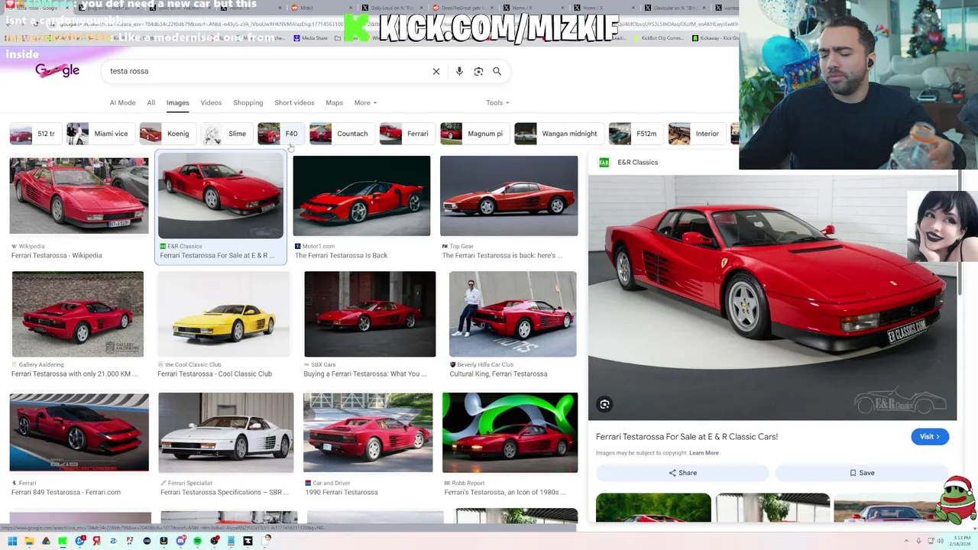Viewport: 978px width, 550px height.
Task: Open 'Cultural King, Ferrari Testarossa' link
Action: (x=498, y=374)
